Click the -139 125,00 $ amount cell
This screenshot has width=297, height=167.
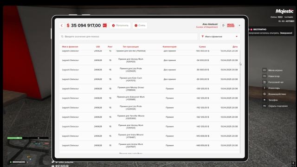[202, 89]
